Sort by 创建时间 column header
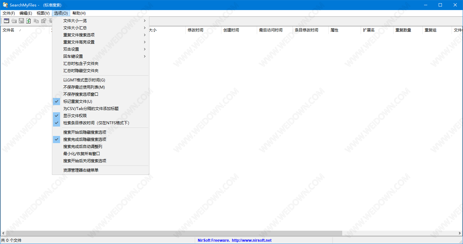This screenshot has height=244, width=463. (239, 30)
